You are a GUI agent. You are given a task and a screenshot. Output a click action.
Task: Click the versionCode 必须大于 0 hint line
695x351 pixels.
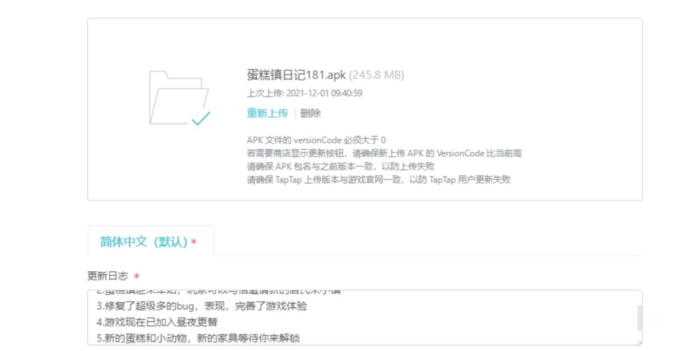pyautogui.click(x=316, y=140)
